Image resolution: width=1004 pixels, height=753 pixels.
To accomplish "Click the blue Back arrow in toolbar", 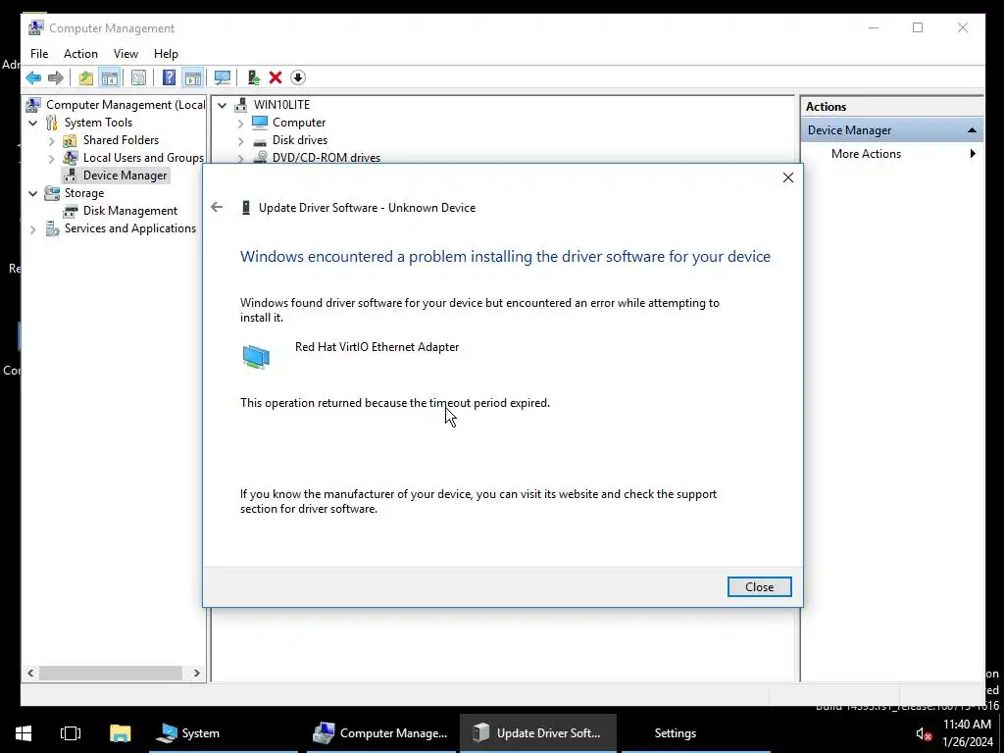I will click(x=33, y=78).
